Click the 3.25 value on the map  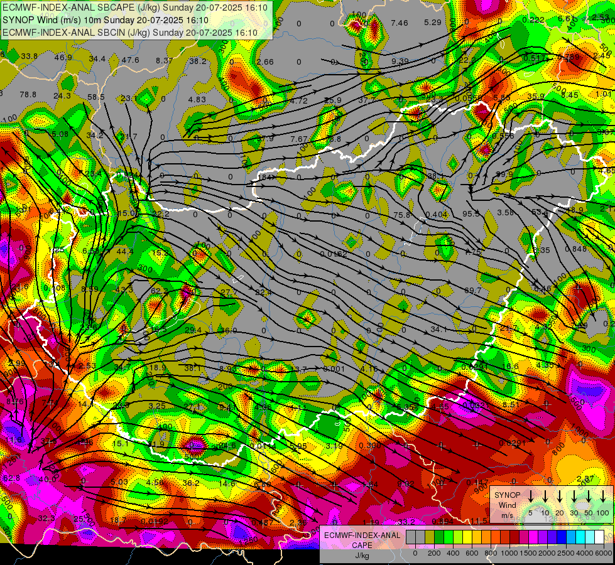(157, 406)
